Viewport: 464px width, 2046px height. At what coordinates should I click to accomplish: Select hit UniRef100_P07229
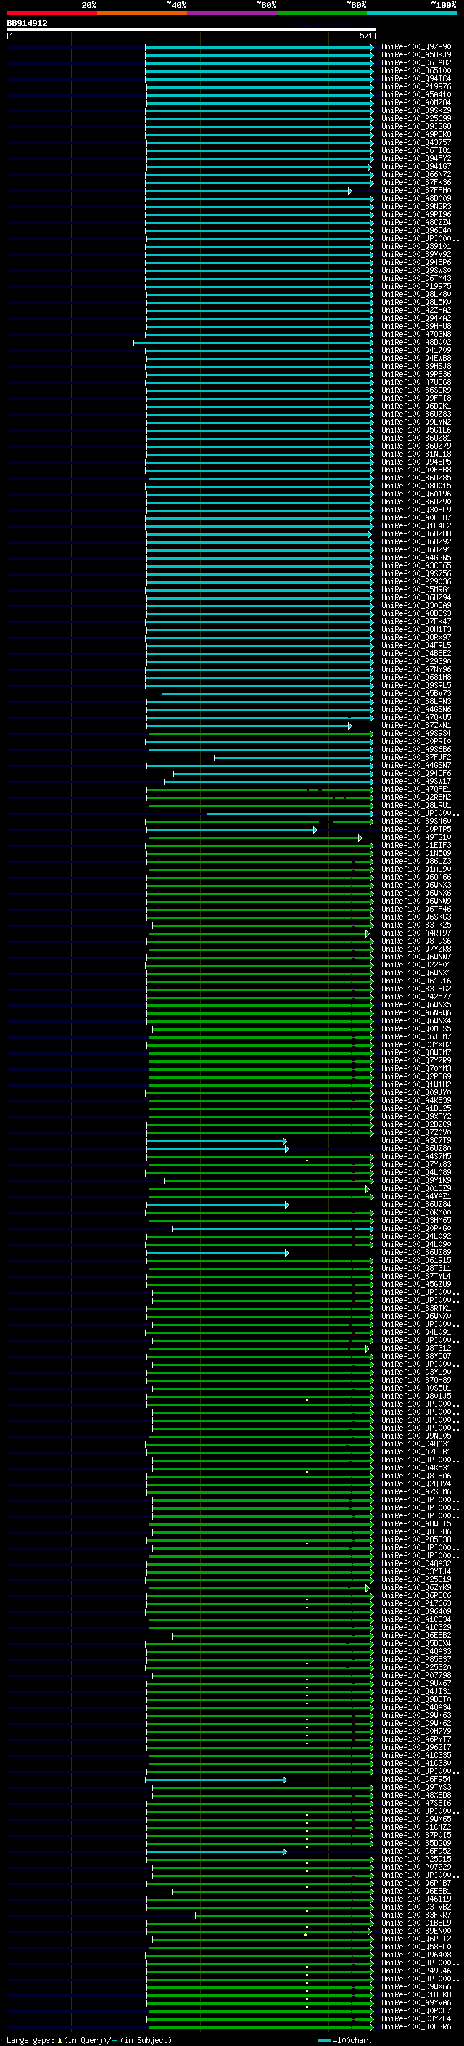(x=415, y=1867)
